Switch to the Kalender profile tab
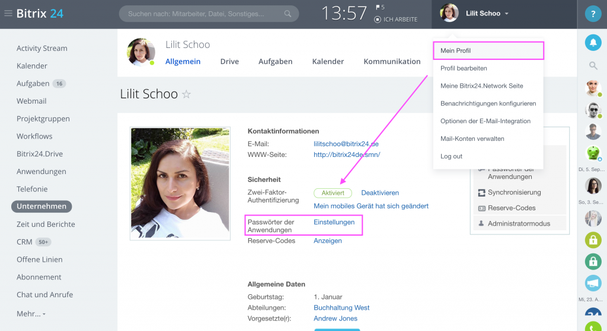Screen dimensions: 607x331 (x=328, y=62)
